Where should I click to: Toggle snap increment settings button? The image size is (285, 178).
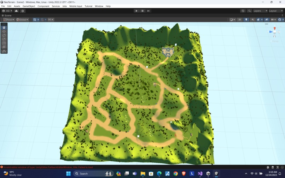click(x=51, y=20)
